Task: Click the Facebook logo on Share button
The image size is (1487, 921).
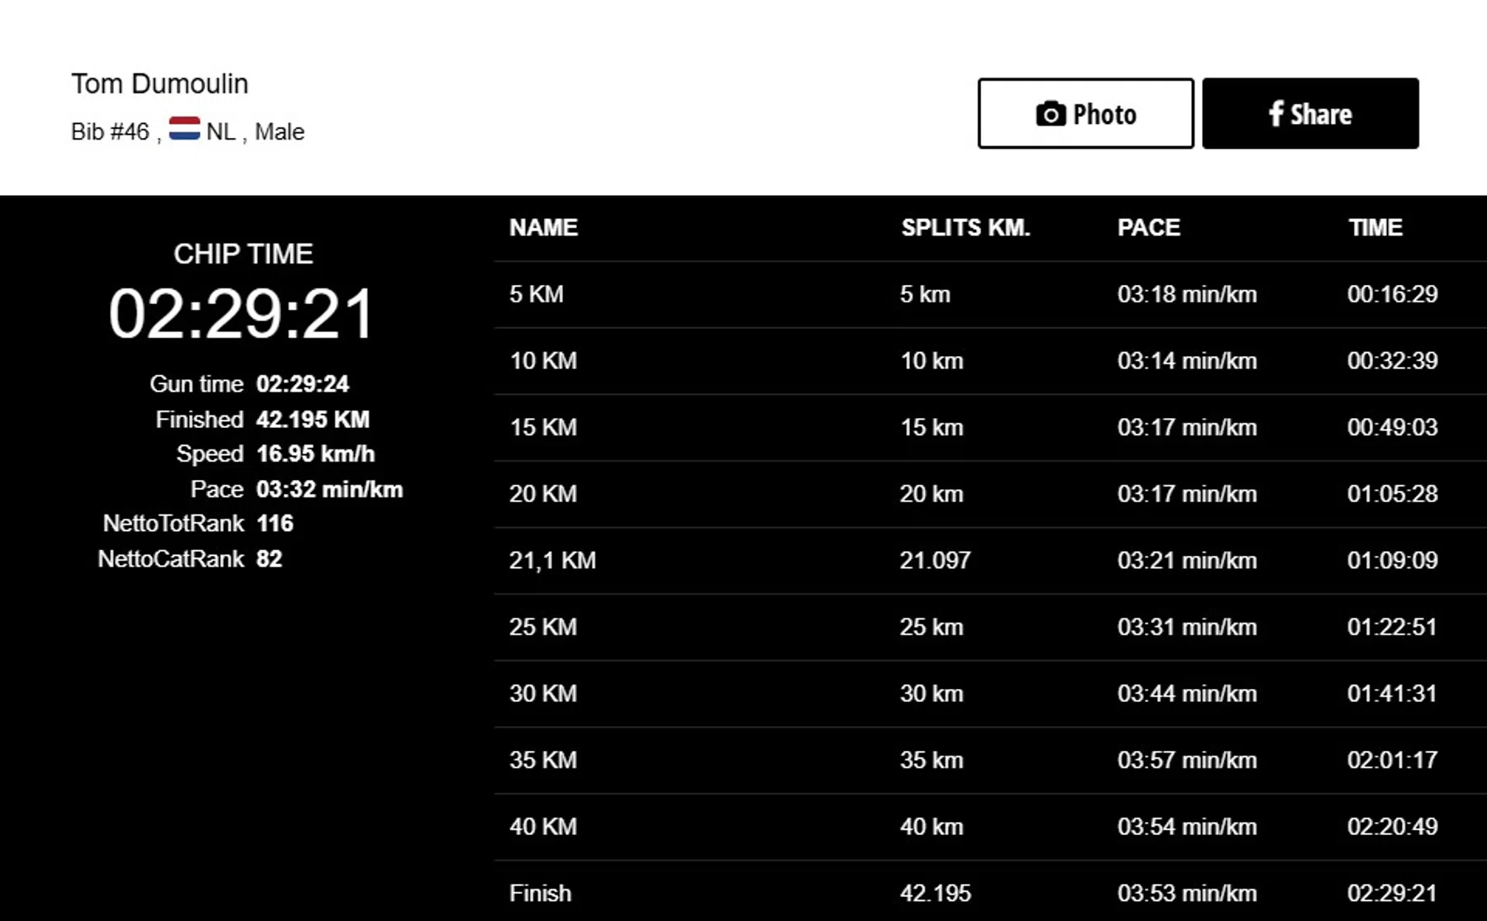Action: 1275,114
